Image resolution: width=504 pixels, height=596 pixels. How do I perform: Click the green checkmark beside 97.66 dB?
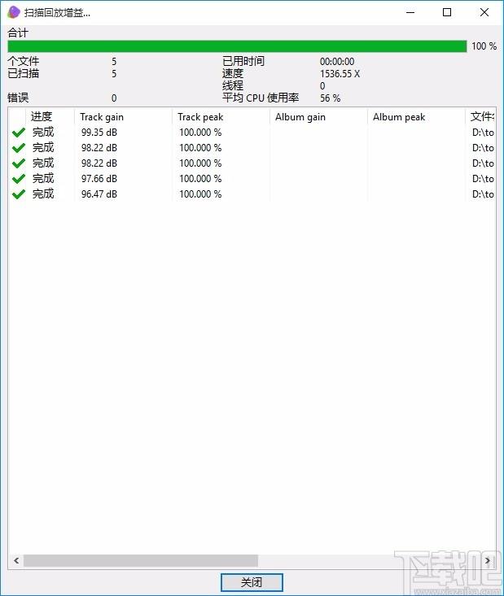coord(18,179)
